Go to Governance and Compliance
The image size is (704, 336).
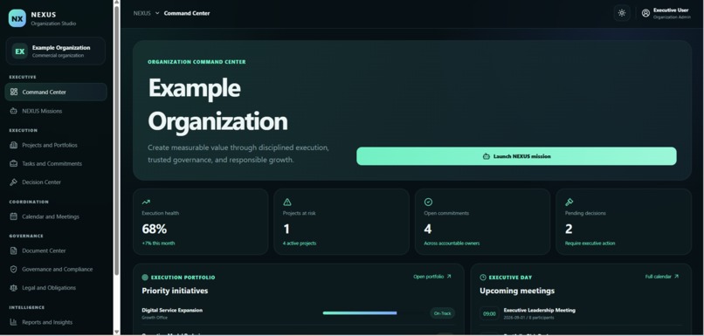click(56, 269)
